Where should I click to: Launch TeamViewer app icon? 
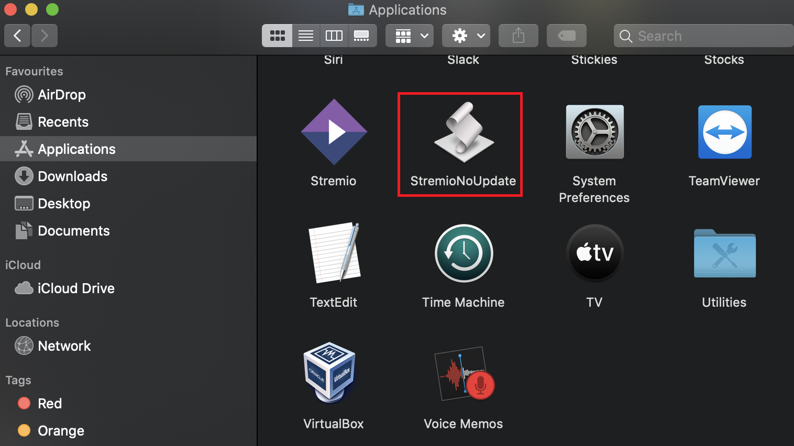[x=724, y=132]
